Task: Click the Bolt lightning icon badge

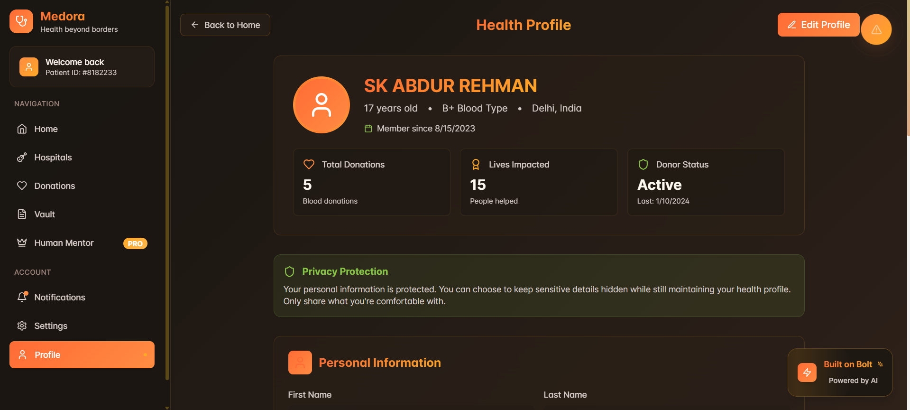Action: click(807, 373)
